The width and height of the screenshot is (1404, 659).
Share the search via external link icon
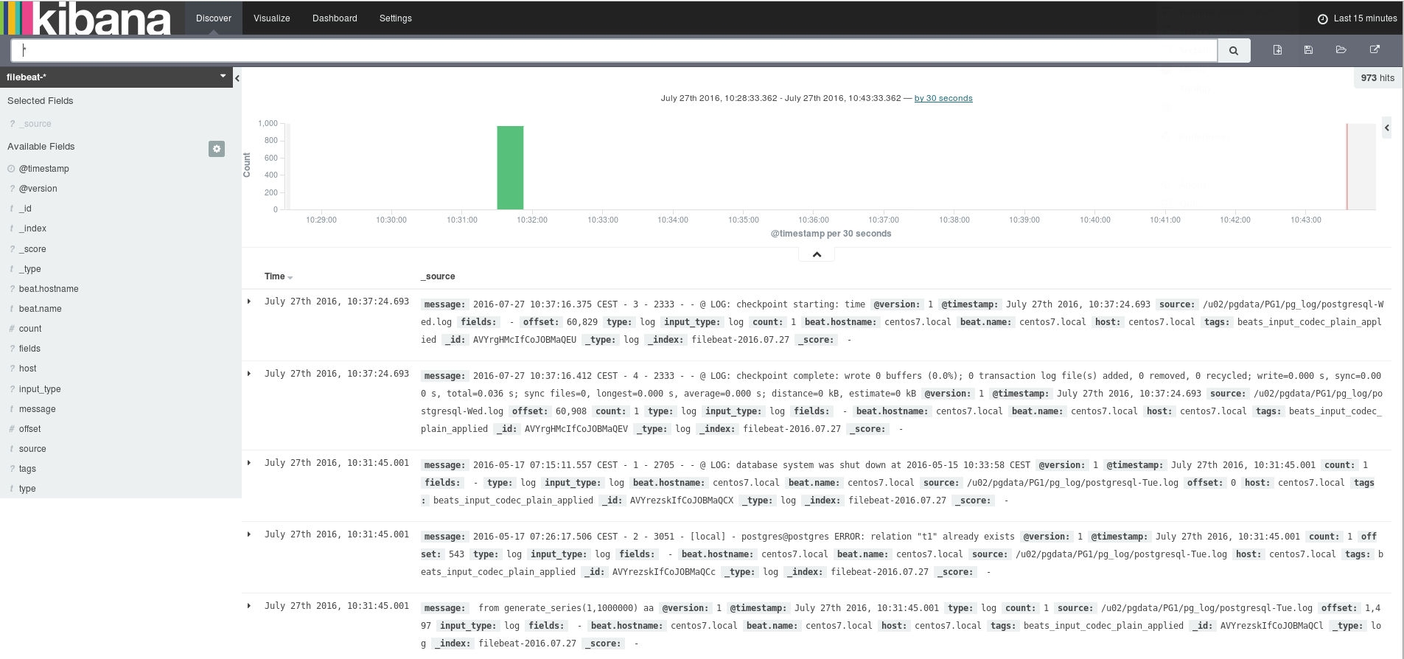[1375, 49]
